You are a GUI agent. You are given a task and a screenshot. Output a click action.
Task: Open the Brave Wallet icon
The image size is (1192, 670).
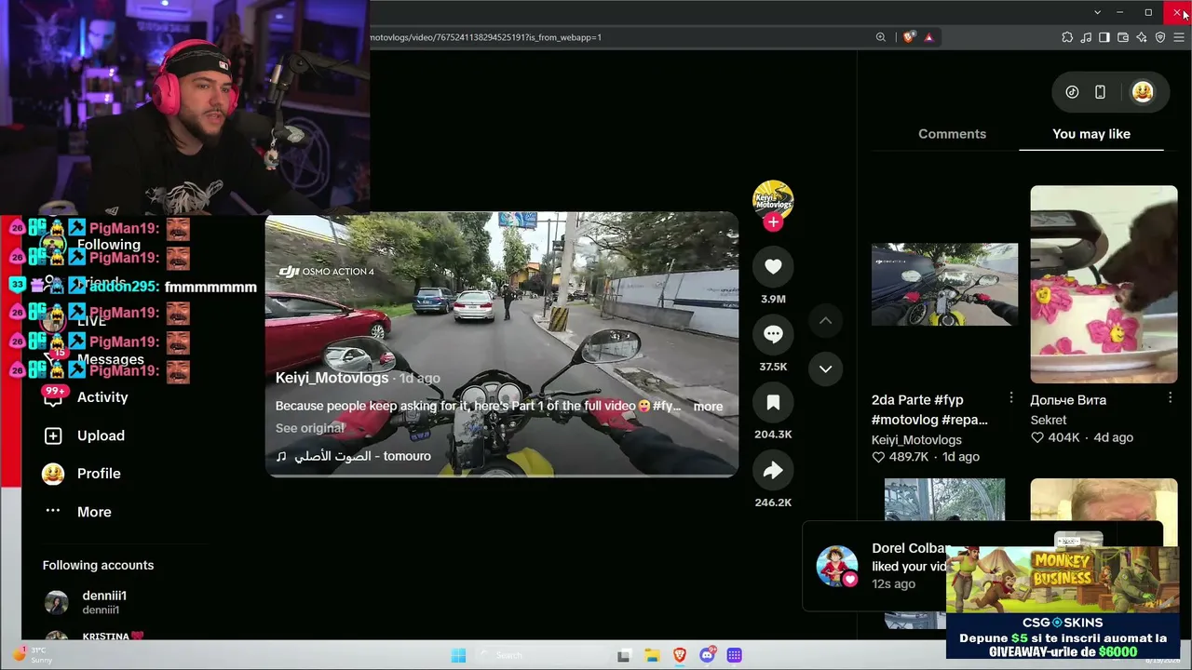(x=1123, y=37)
